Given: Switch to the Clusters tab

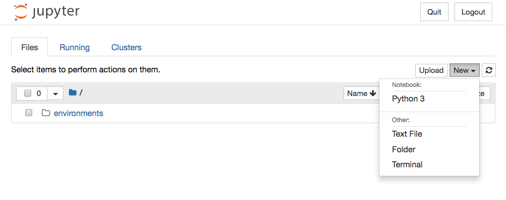Looking at the screenshot, I should [127, 48].
